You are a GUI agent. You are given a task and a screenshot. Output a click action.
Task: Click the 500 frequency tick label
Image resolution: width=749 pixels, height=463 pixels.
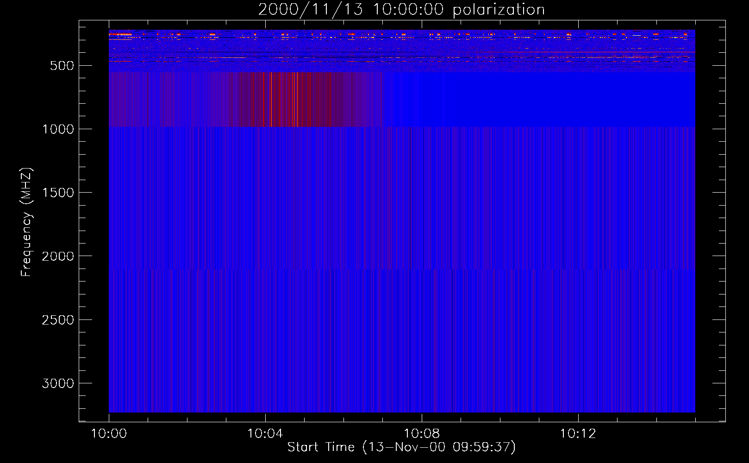(x=62, y=66)
